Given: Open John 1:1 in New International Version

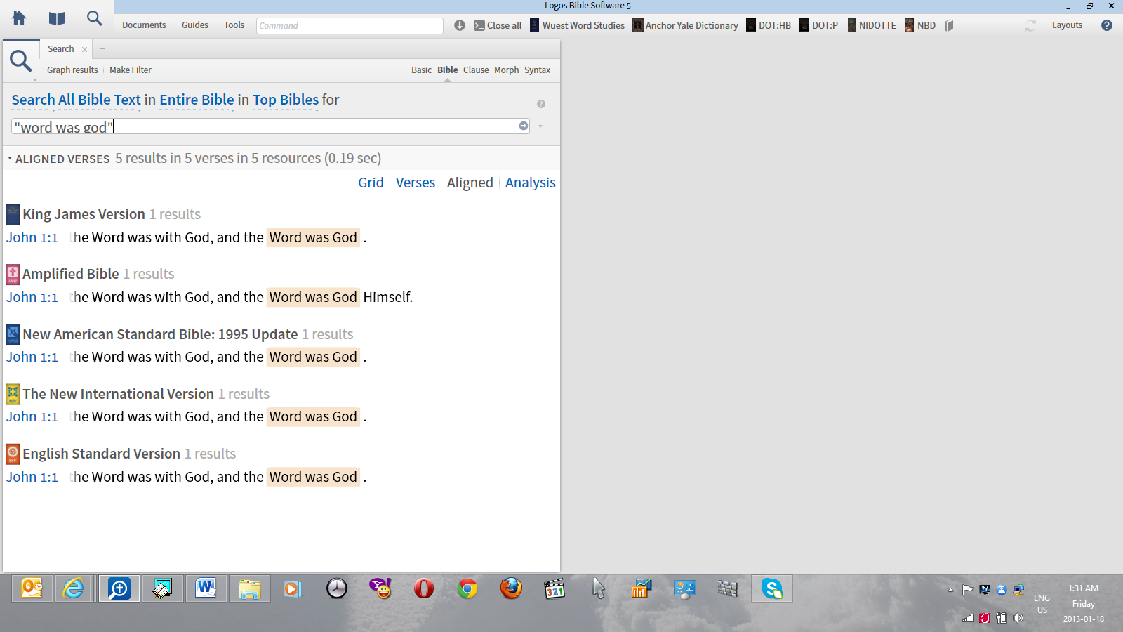Looking at the screenshot, I should pos(32,416).
